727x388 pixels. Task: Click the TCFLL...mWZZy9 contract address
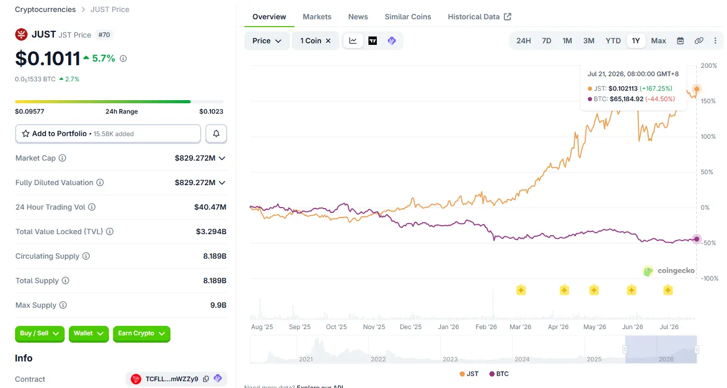(172, 379)
